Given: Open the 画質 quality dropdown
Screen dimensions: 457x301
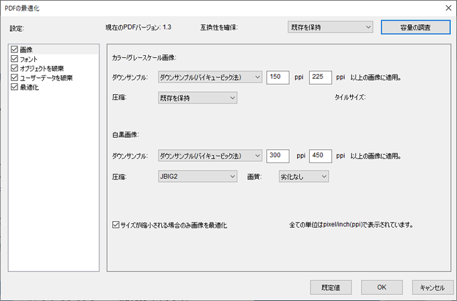Looking at the screenshot, I should tap(304, 177).
